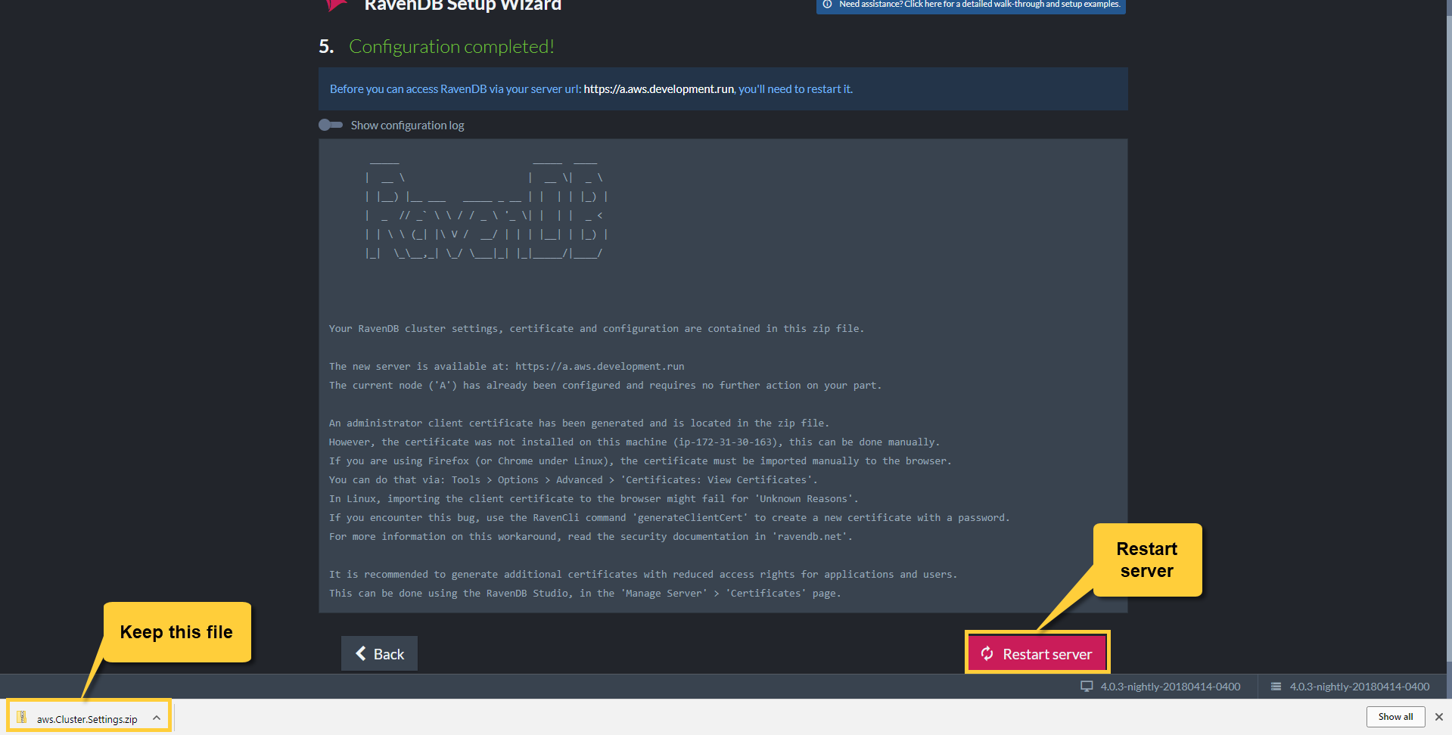Click client version monitor icon in footer
Viewport: 1452px width, 735px height.
click(1087, 687)
